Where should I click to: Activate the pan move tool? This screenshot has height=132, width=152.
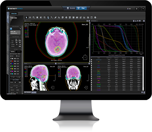click(30, 17)
